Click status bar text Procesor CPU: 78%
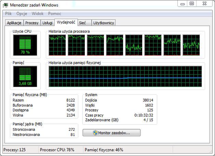Screen dimensions: 215x156 pos(57,150)
